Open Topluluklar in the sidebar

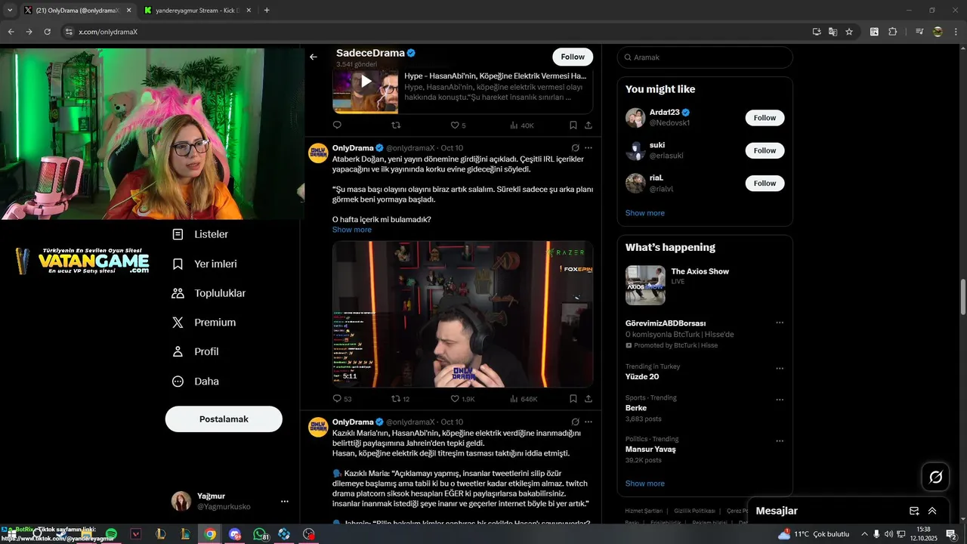(209, 293)
